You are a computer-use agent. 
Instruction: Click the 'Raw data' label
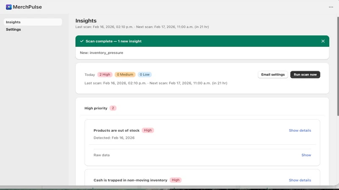pos(101,155)
